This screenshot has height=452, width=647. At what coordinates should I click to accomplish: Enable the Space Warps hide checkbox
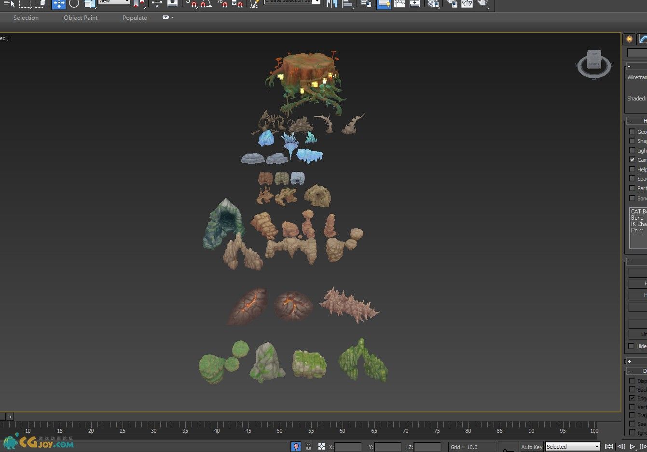pos(633,178)
